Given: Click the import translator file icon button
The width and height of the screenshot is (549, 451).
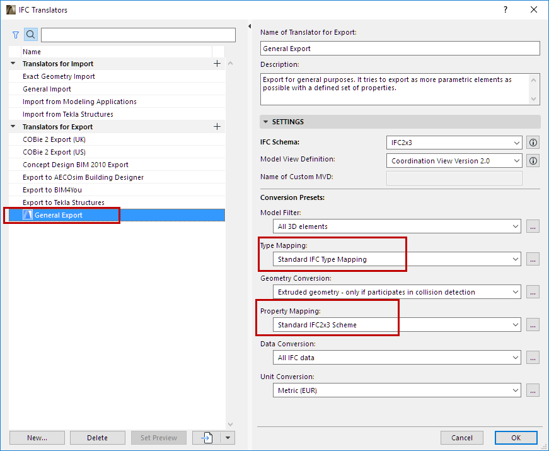Looking at the screenshot, I should coord(207,438).
